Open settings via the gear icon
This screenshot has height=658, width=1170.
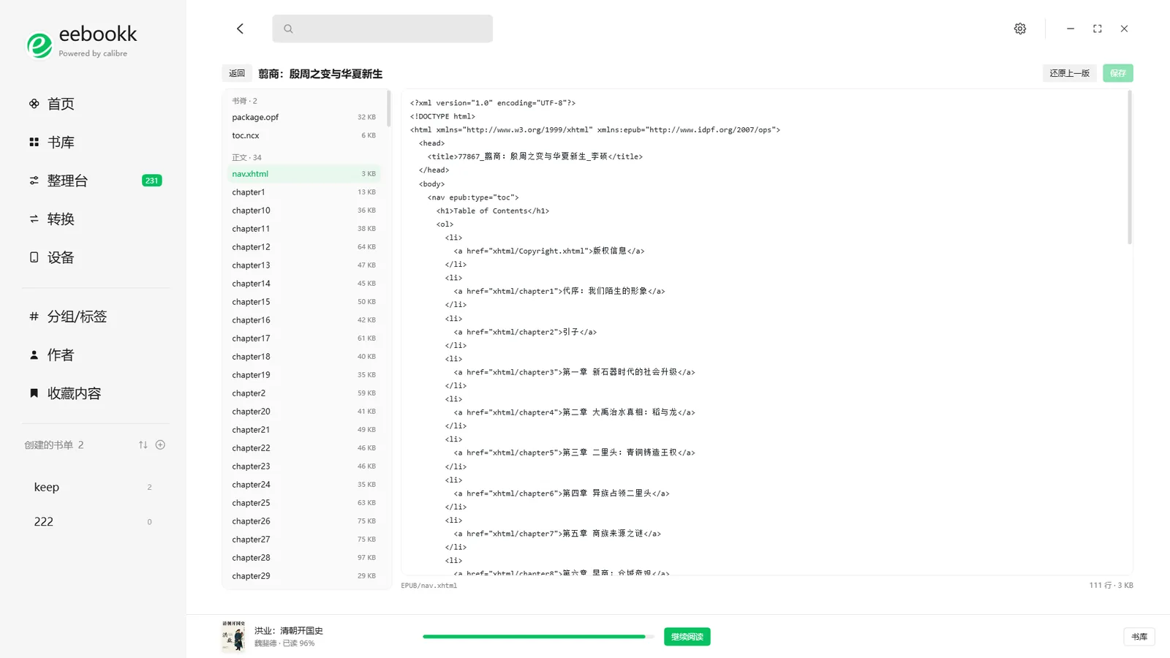click(1020, 29)
